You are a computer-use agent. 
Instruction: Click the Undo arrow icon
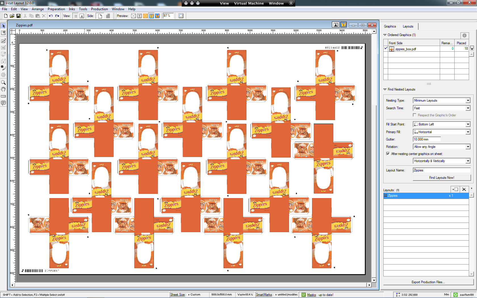pos(51,16)
